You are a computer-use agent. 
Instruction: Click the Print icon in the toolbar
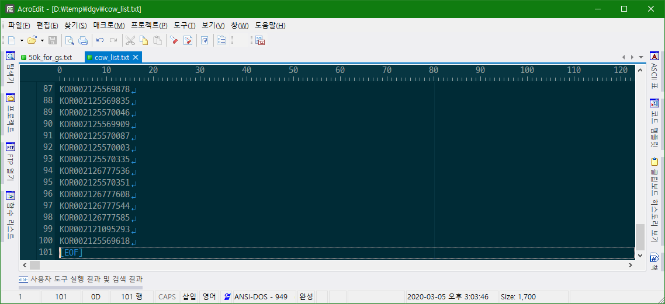pyautogui.click(x=83, y=40)
